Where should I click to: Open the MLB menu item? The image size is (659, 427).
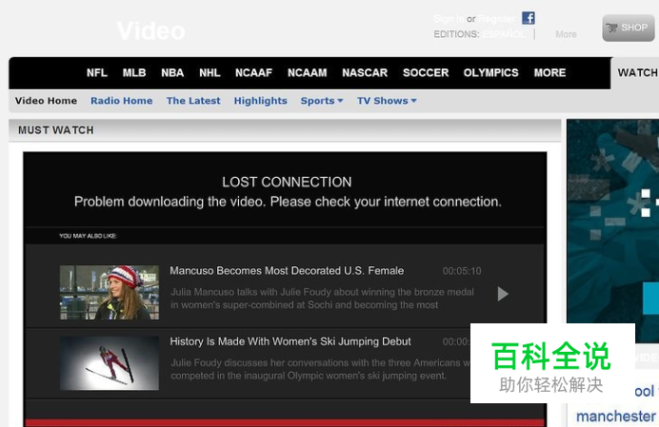coord(134,72)
